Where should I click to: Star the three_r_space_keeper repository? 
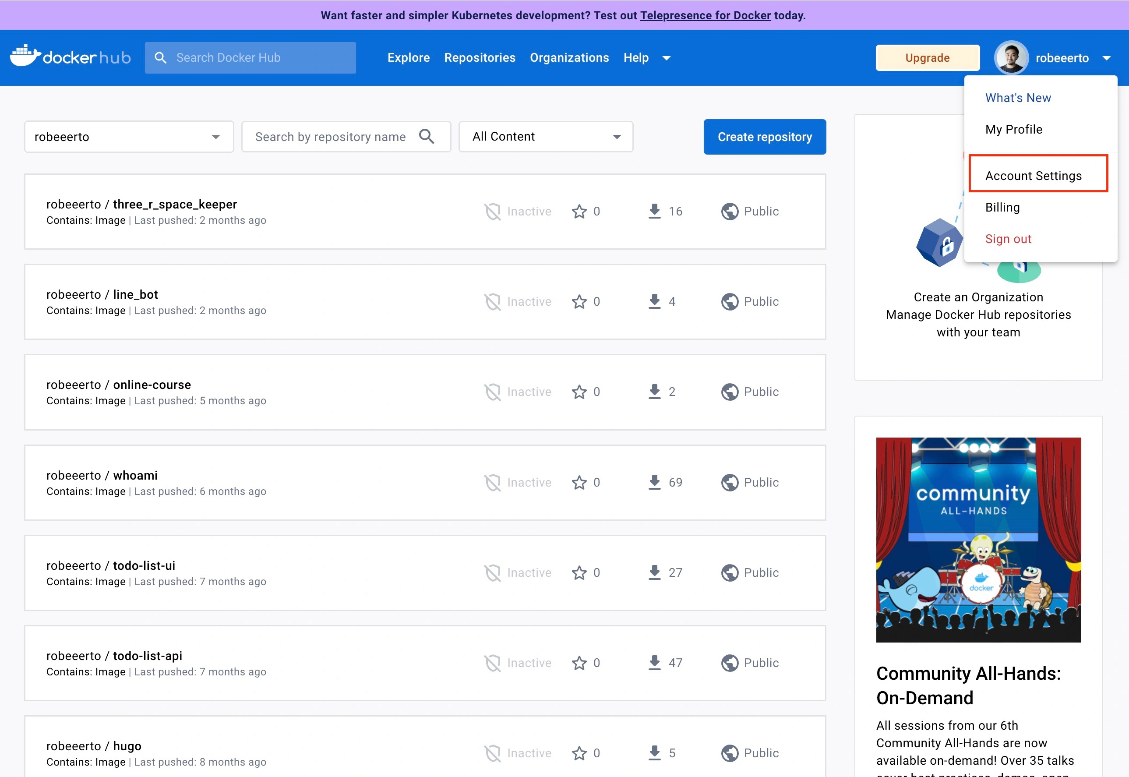click(579, 211)
